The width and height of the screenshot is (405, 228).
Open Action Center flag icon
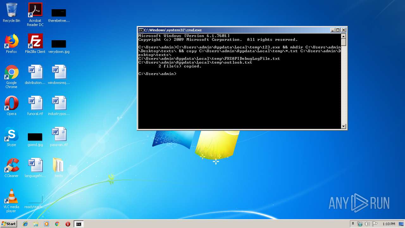(x=375, y=224)
